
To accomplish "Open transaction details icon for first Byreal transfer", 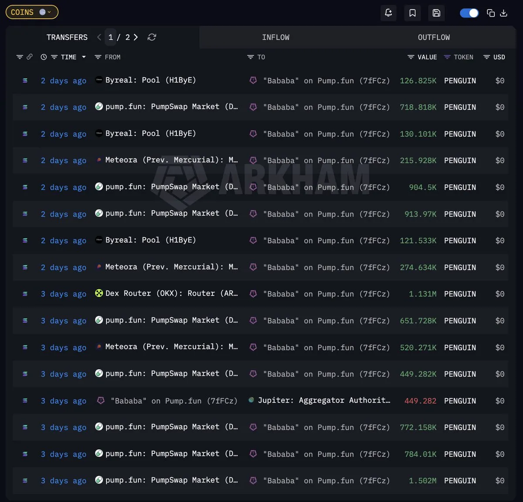I will click(25, 81).
